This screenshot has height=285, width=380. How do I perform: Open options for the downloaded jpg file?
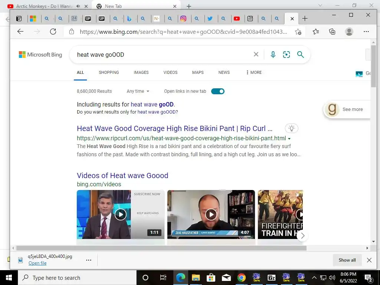(89, 260)
